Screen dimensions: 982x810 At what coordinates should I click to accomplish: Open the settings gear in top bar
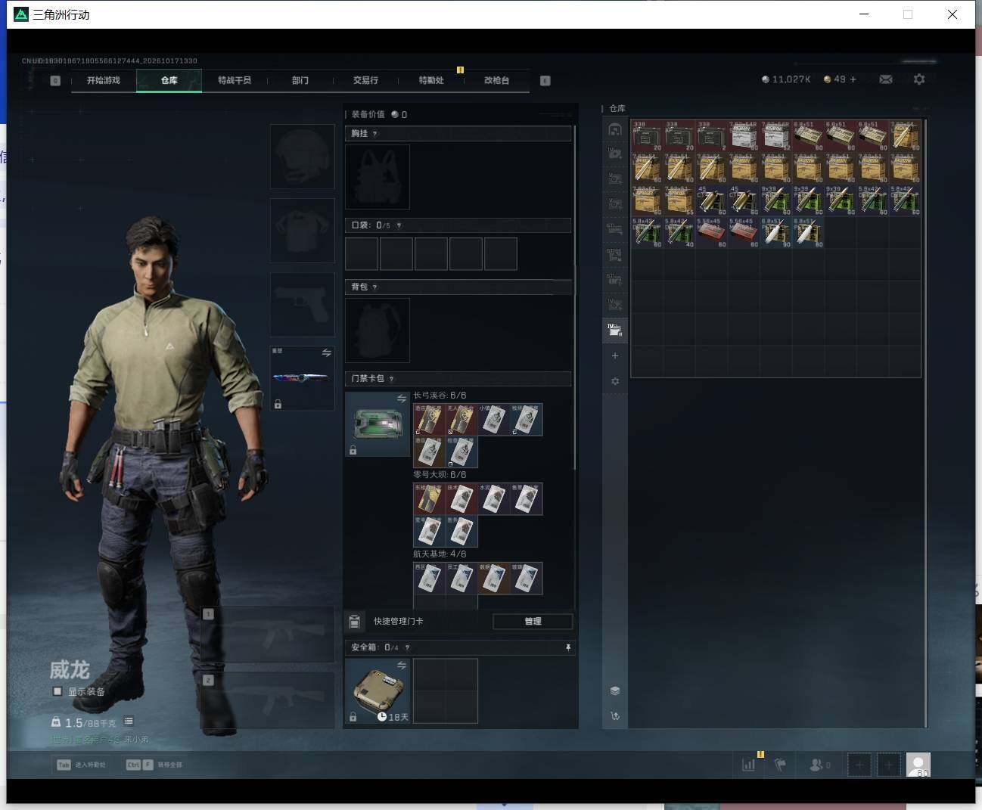coord(919,79)
